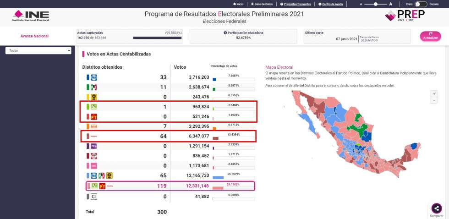Toggle the Claro/Oscuro theme switch

pyautogui.click(x=421, y=4)
